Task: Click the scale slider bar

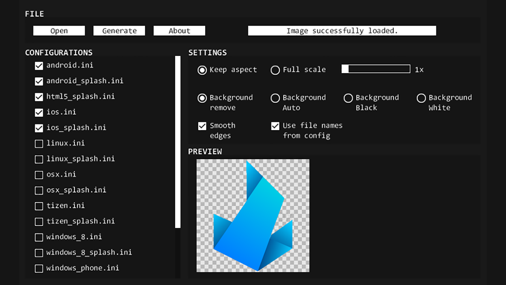Action: coord(376,69)
